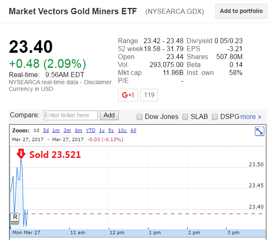Click the Google +1 button

pyautogui.click(x=128, y=95)
